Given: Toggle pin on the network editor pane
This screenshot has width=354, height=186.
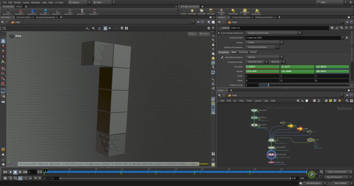Looking at the screenshot, I should 347,95.
